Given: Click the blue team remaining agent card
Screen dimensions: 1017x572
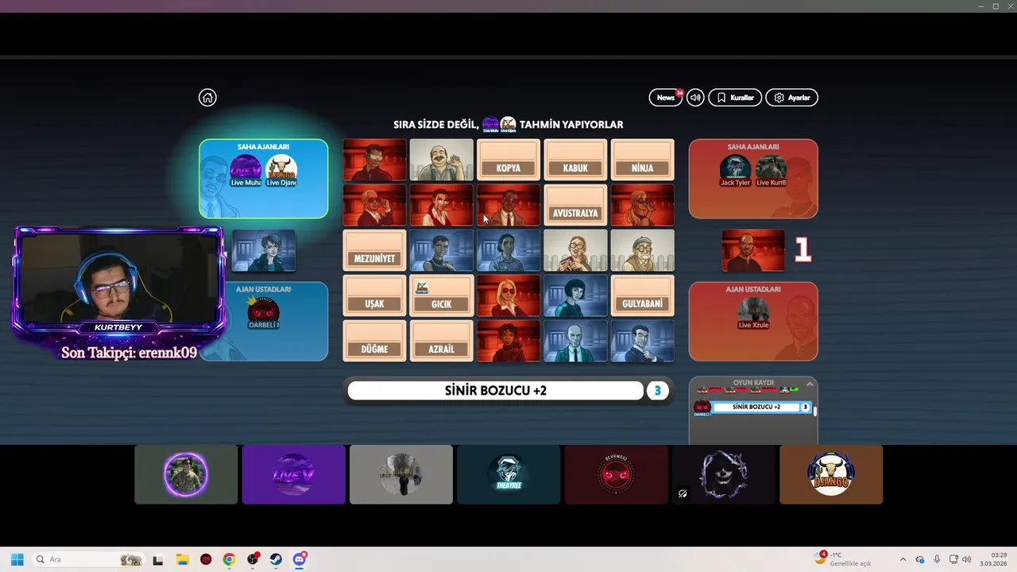Looking at the screenshot, I should tap(264, 250).
